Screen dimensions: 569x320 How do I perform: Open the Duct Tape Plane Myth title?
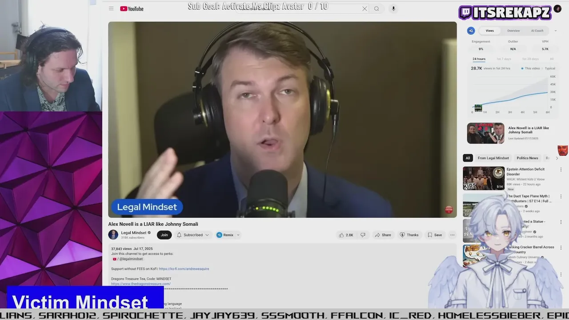point(529,198)
